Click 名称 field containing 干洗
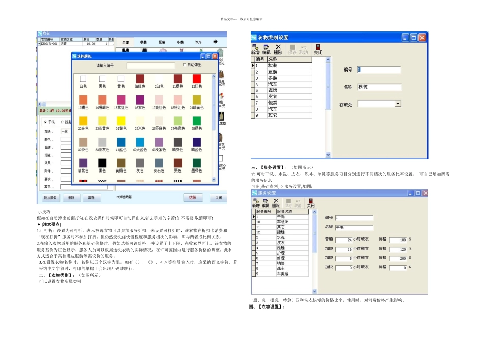This screenshot has width=483, height=341. pyautogui.click(x=354, y=227)
